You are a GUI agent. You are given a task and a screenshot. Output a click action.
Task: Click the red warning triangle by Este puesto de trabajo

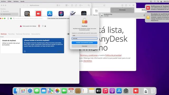[x=21, y=26]
